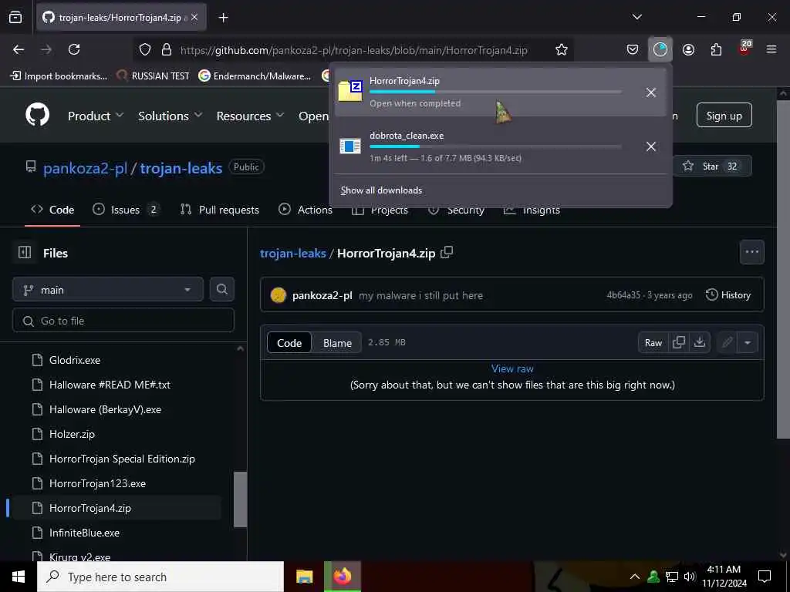The width and height of the screenshot is (790, 592).
Task: Open the trojan-leaks repository title link
Action: click(181, 168)
